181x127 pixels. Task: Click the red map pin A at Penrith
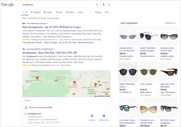coord(75,83)
